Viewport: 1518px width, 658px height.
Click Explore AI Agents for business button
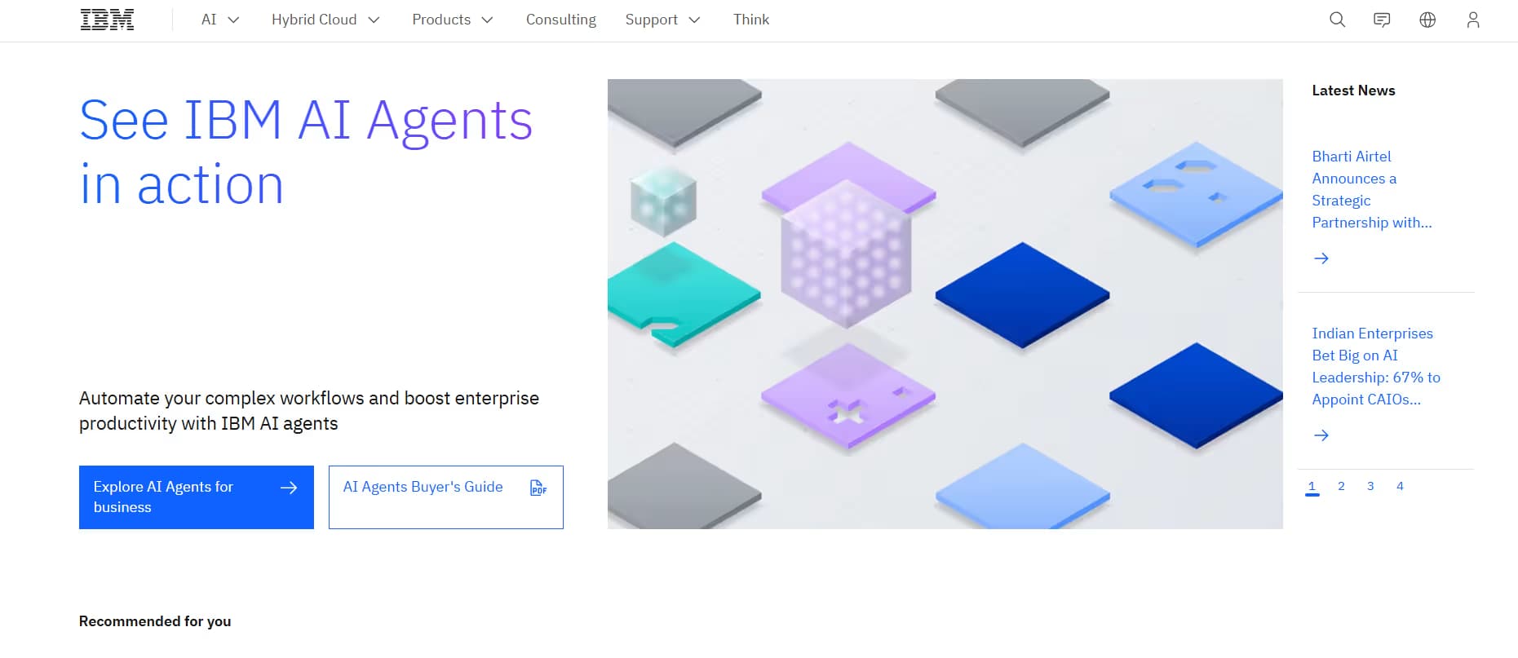coord(197,497)
